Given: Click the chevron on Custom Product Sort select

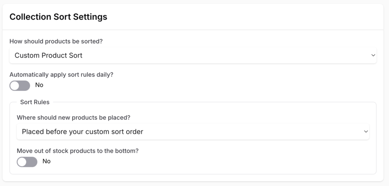Looking at the screenshot, I should 373,56.
